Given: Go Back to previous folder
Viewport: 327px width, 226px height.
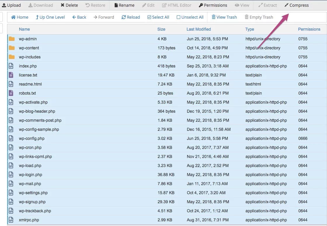Looking at the screenshot, I should pyautogui.click(x=79, y=17).
